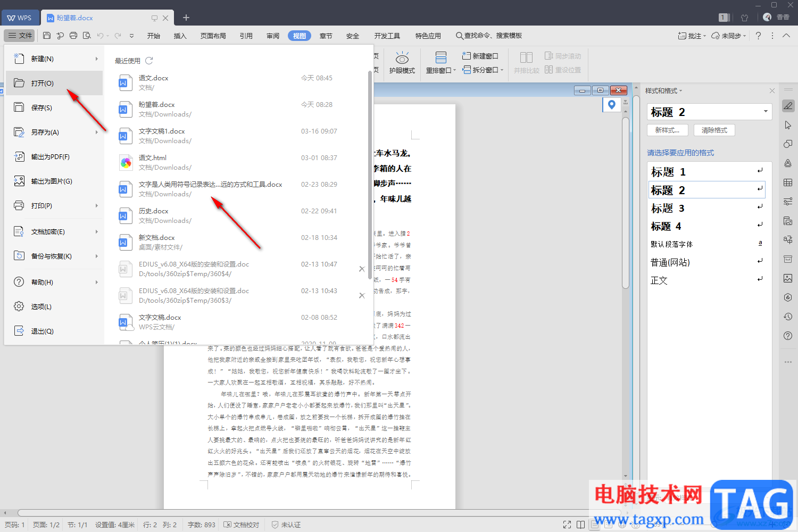Open the help question mark icon at top right
Image resolution: width=798 pixels, height=532 pixels.
point(759,36)
